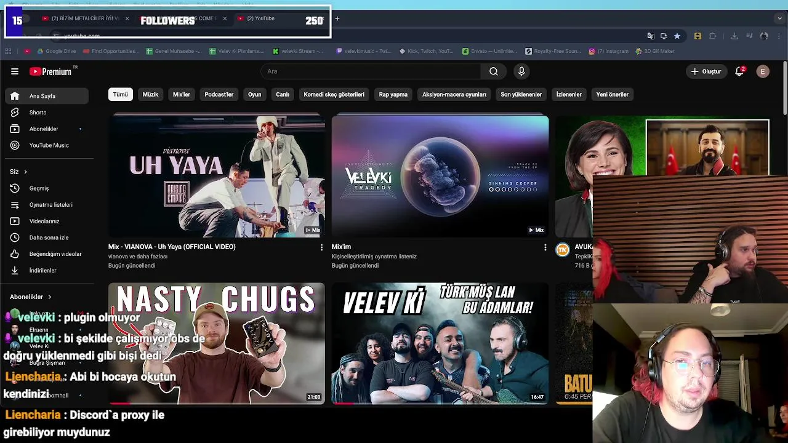Viewport: 788px width, 443px height.
Task: Select Aksiyon-macera oyunları chip
Action: tap(454, 95)
